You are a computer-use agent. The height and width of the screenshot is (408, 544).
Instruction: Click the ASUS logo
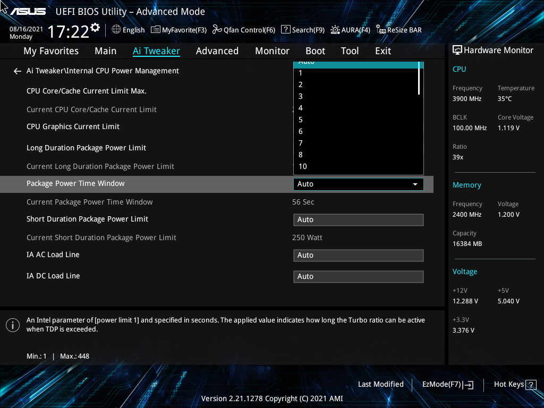tap(28, 12)
